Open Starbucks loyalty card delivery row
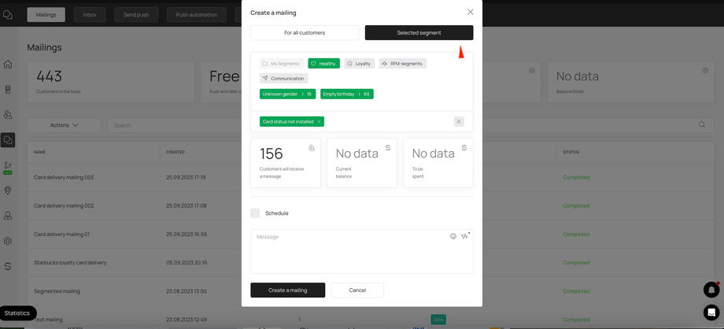 [371, 262]
